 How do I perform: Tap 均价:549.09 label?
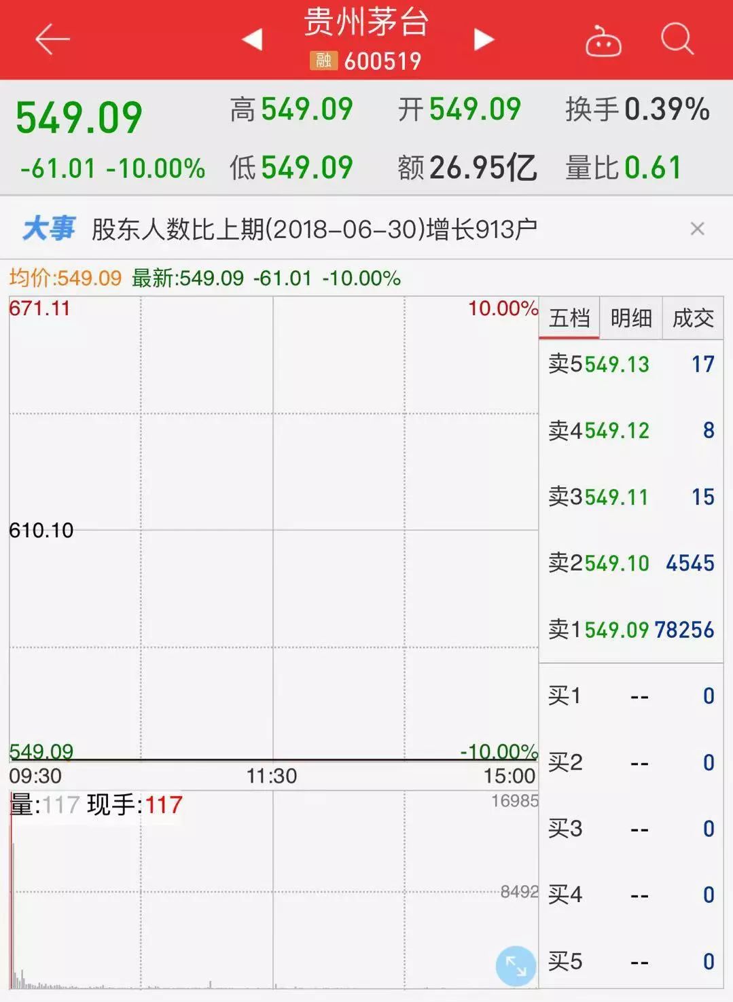pyautogui.click(x=65, y=278)
